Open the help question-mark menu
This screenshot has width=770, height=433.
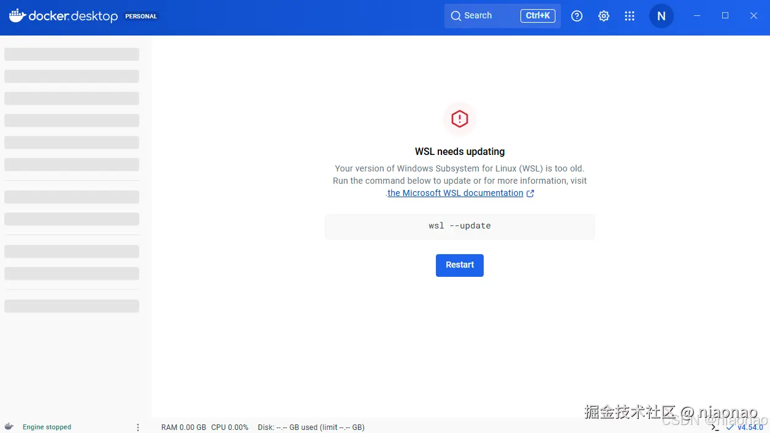[577, 16]
